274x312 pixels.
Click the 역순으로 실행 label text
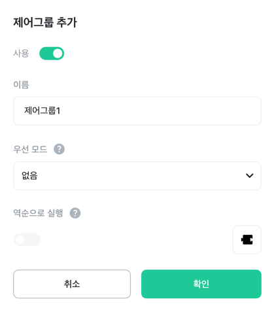38,213
